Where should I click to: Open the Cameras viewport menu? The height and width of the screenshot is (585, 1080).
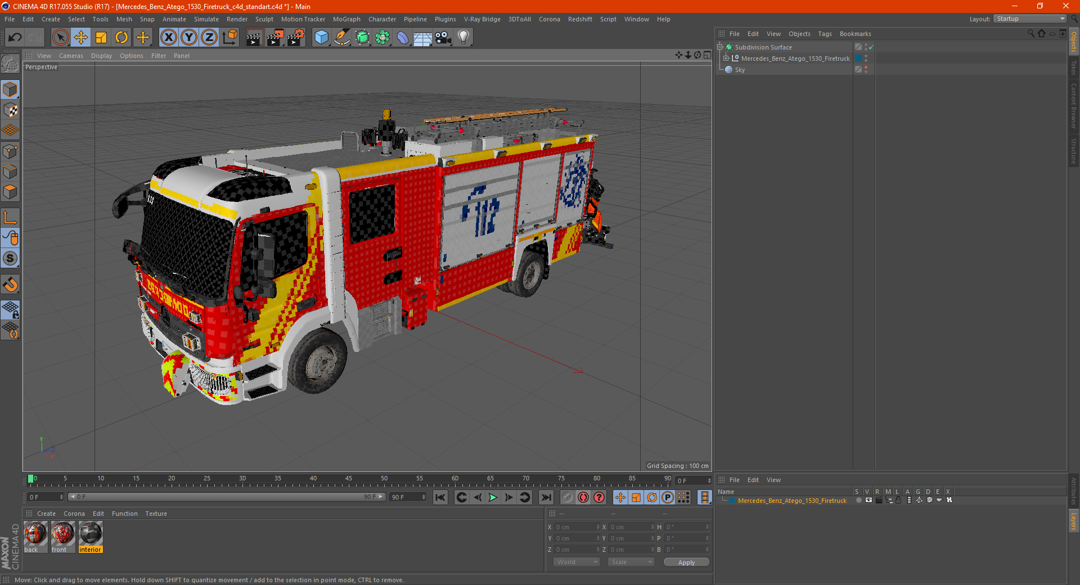click(71, 56)
